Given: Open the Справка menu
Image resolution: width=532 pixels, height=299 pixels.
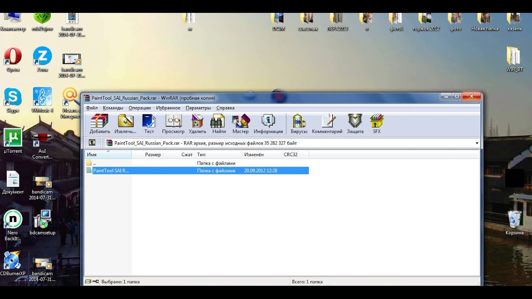Looking at the screenshot, I should pyautogui.click(x=225, y=108).
